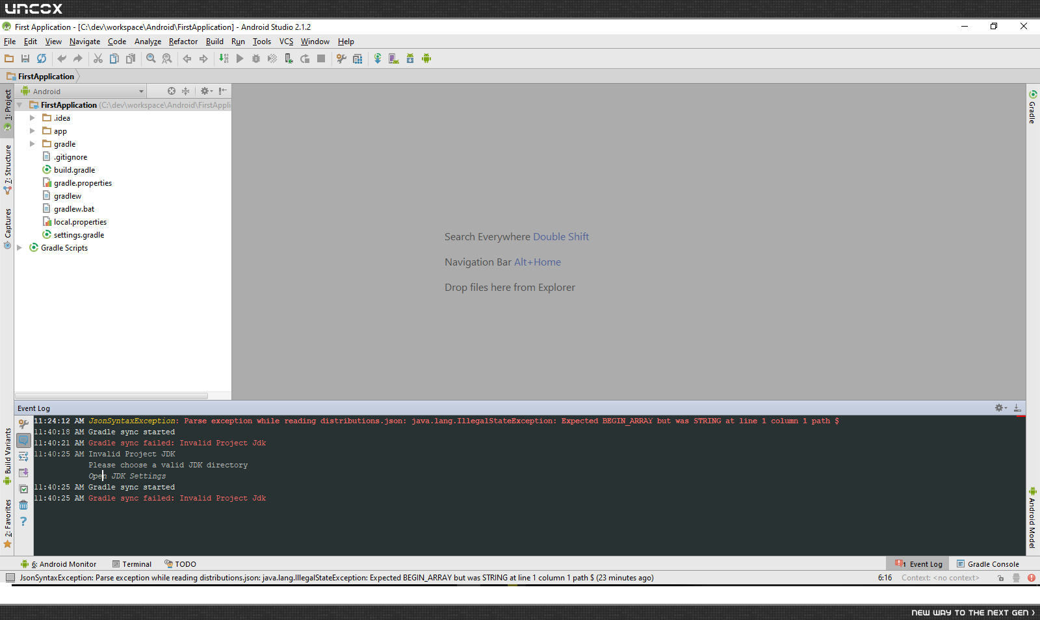Click the Rerun toolbar icon

click(305, 58)
